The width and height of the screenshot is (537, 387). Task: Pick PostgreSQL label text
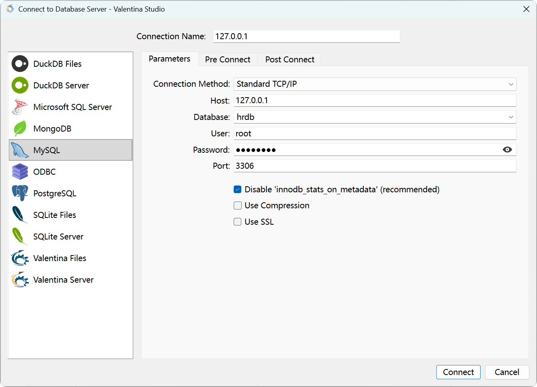point(55,193)
